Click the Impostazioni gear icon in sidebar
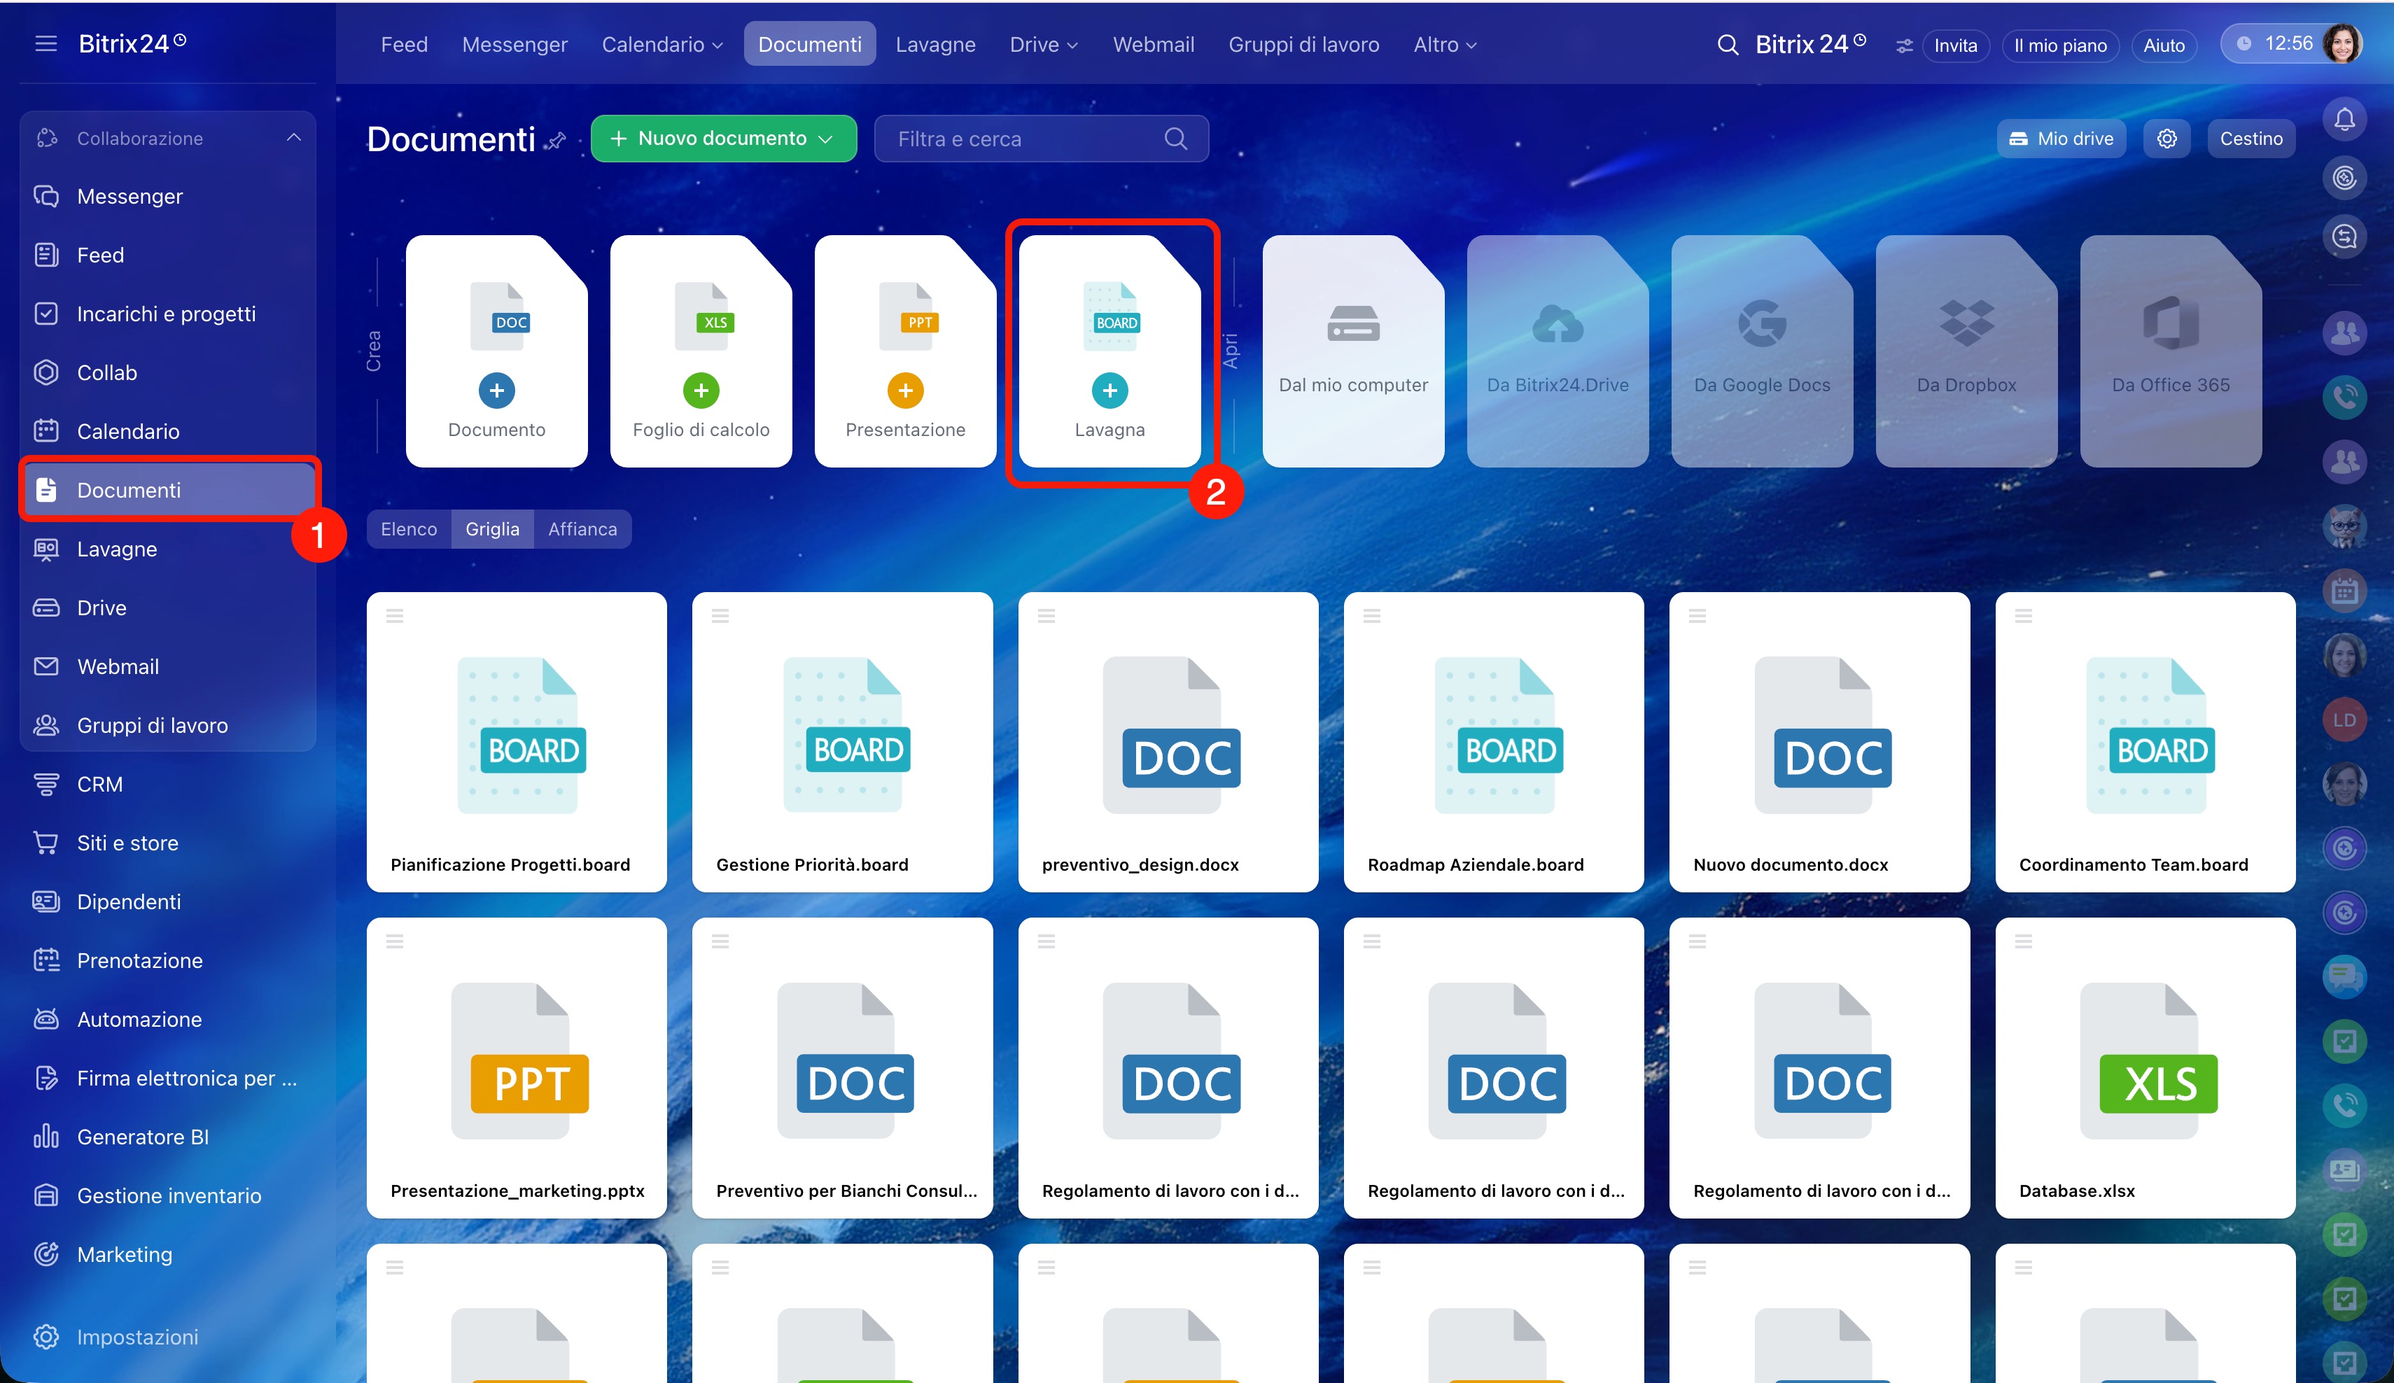The height and width of the screenshot is (1383, 2394). click(x=46, y=1337)
